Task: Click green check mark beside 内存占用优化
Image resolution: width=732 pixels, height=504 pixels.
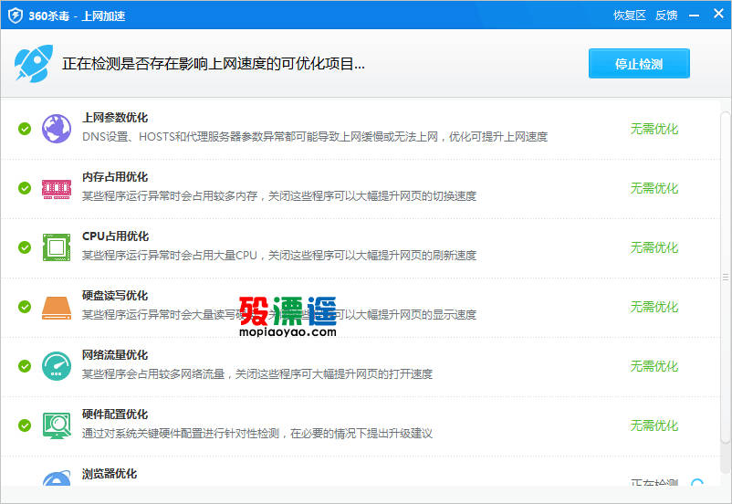Action: click(25, 188)
